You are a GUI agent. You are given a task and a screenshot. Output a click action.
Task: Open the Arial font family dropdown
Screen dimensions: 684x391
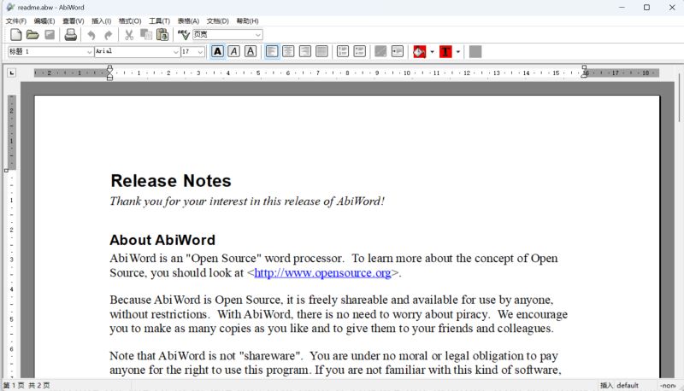click(x=138, y=52)
